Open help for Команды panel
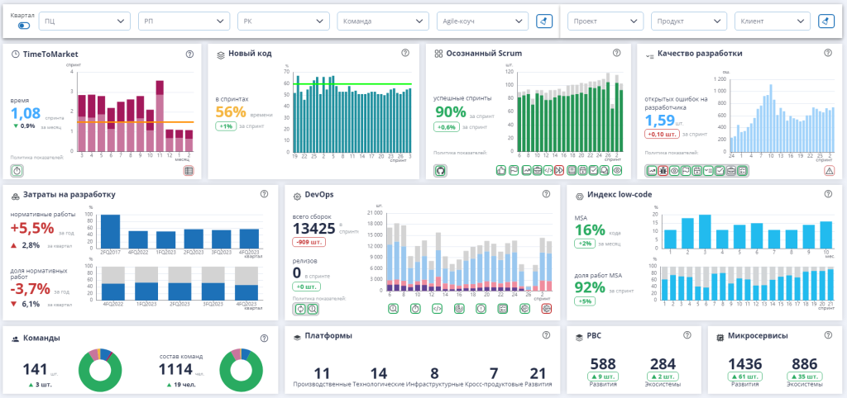This screenshot has width=847, height=398. click(264, 339)
